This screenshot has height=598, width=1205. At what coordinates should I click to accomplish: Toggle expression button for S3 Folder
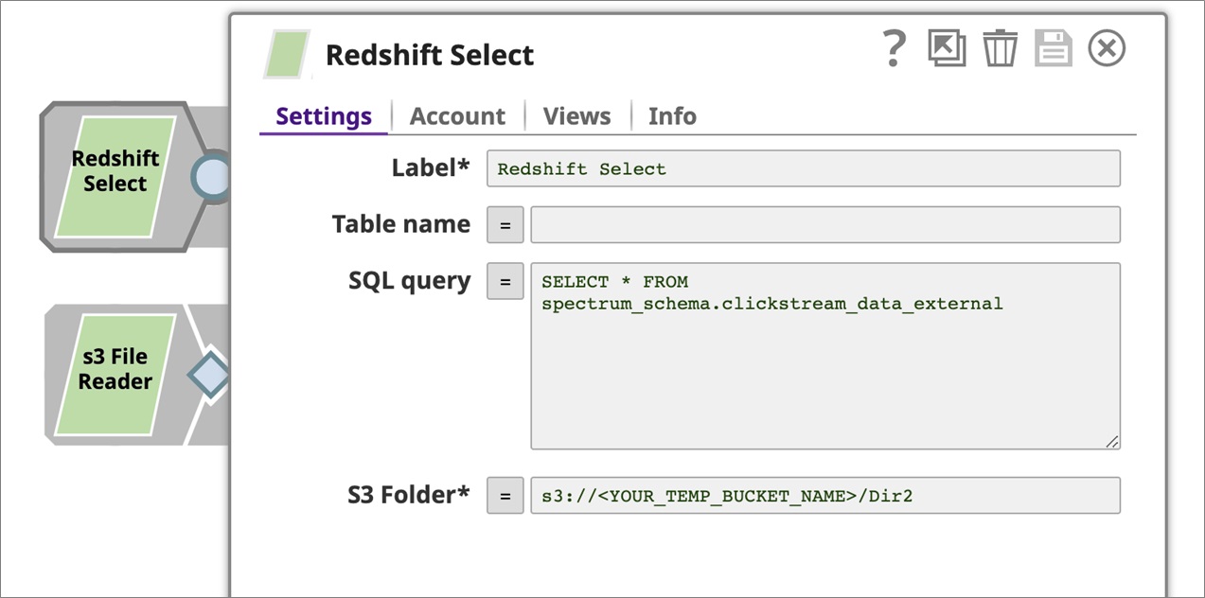pos(505,496)
